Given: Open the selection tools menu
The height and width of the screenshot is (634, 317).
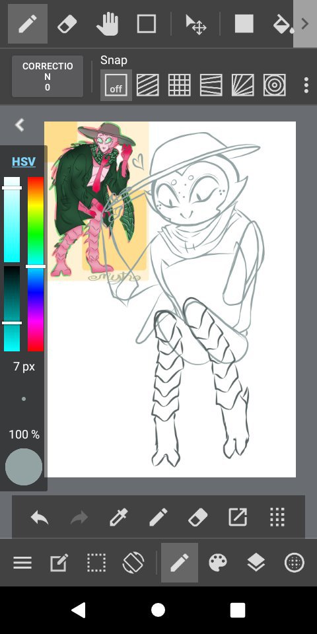Looking at the screenshot, I should (96, 563).
